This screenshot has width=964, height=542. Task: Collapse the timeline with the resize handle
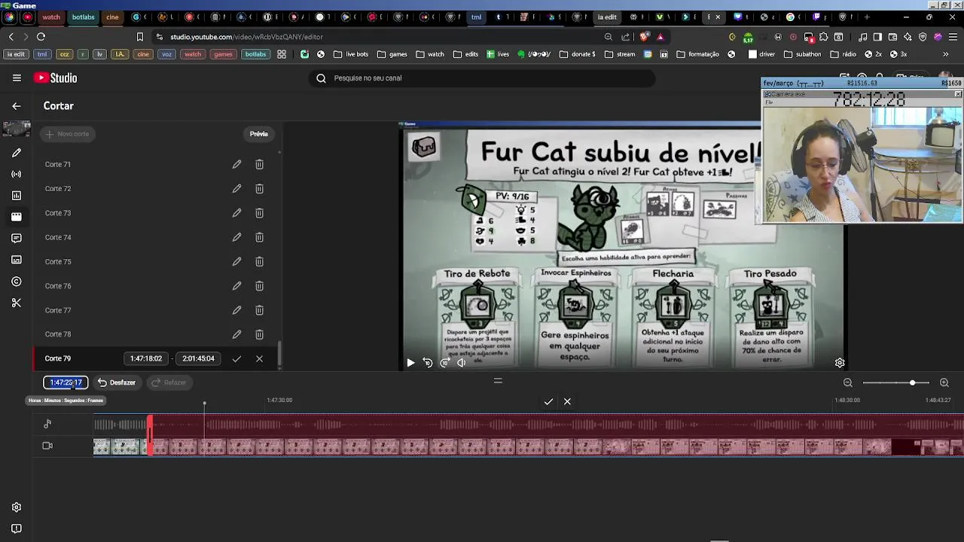coord(498,381)
